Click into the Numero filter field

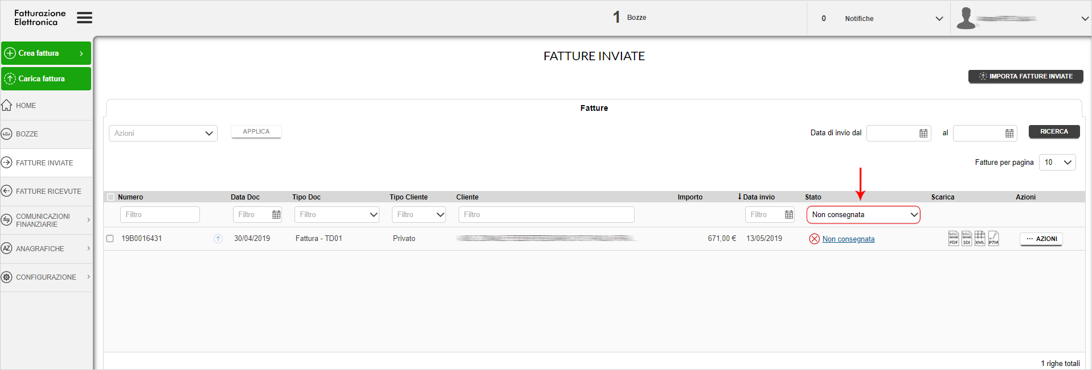click(x=160, y=215)
